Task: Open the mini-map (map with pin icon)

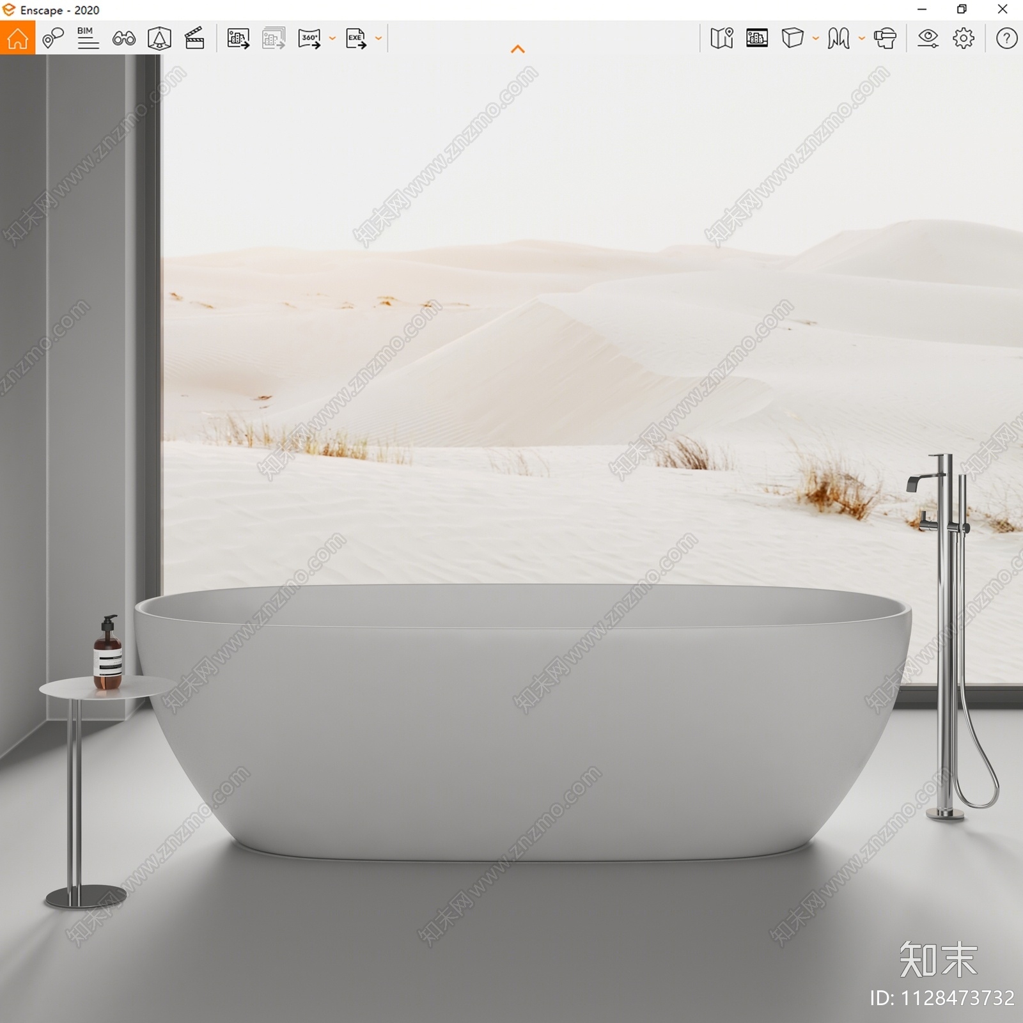Action: pos(722,38)
